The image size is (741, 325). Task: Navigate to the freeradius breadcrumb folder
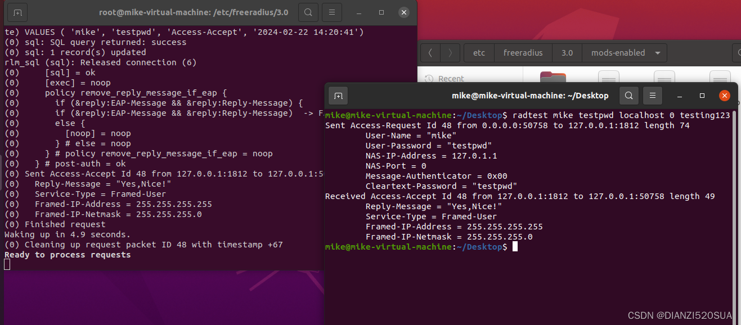click(x=523, y=52)
